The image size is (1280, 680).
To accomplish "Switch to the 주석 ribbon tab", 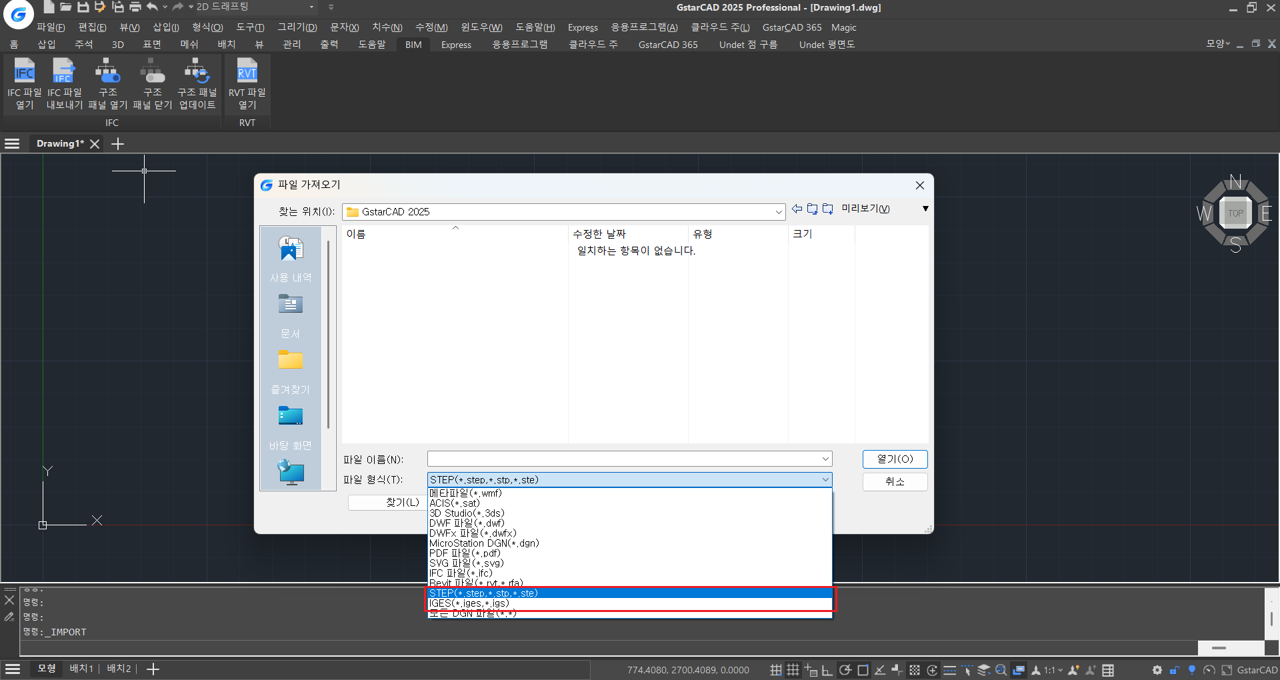I will click(83, 45).
